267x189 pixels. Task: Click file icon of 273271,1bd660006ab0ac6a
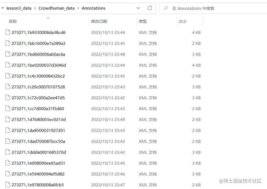[8, 54]
